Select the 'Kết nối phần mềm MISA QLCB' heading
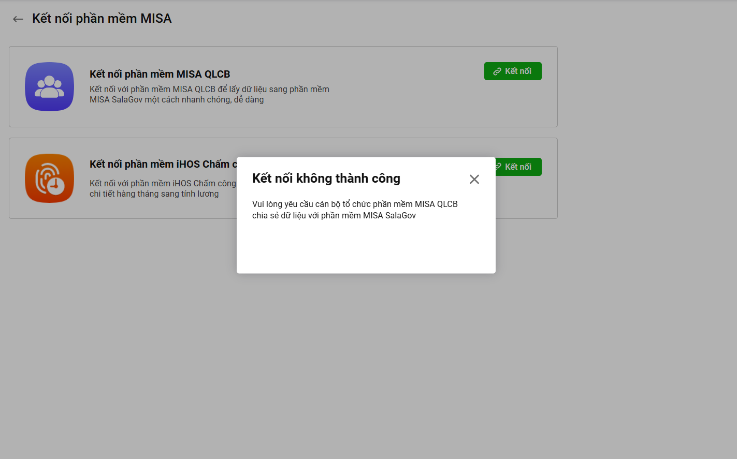The height and width of the screenshot is (459, 737). tap(160, 74)
